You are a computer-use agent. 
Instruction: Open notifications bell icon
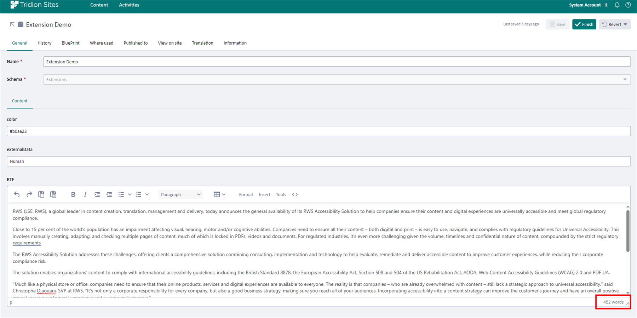point(617,5)
